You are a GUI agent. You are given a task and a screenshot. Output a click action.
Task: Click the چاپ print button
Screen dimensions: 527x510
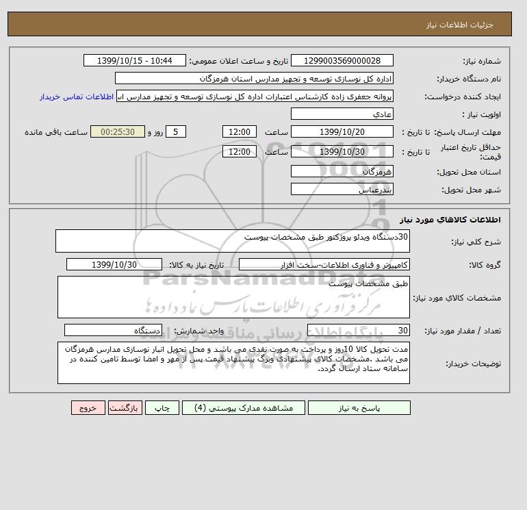tap(162, 408)
